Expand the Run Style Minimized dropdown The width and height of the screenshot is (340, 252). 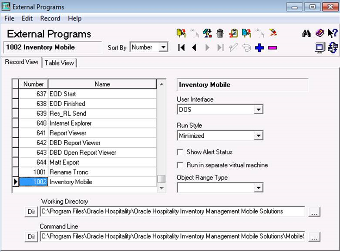click(258, 136)
